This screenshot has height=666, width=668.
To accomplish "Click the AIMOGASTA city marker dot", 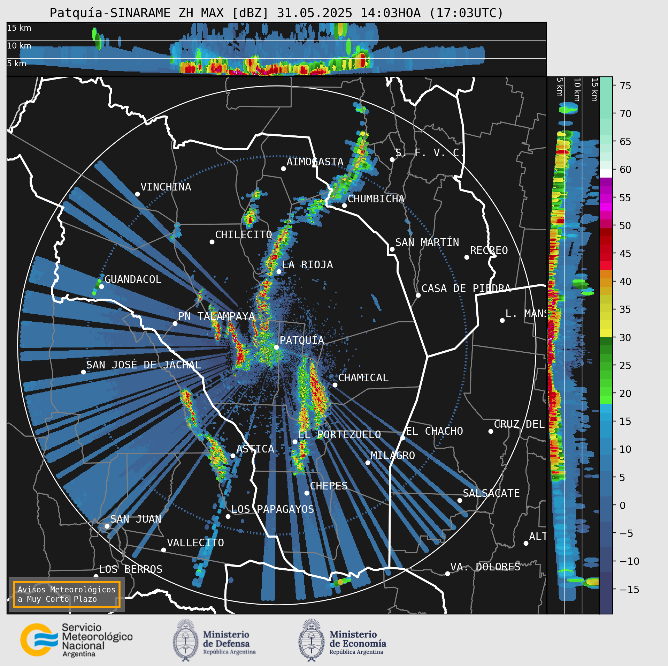I will pyautogui.click(x=283, y=169).
